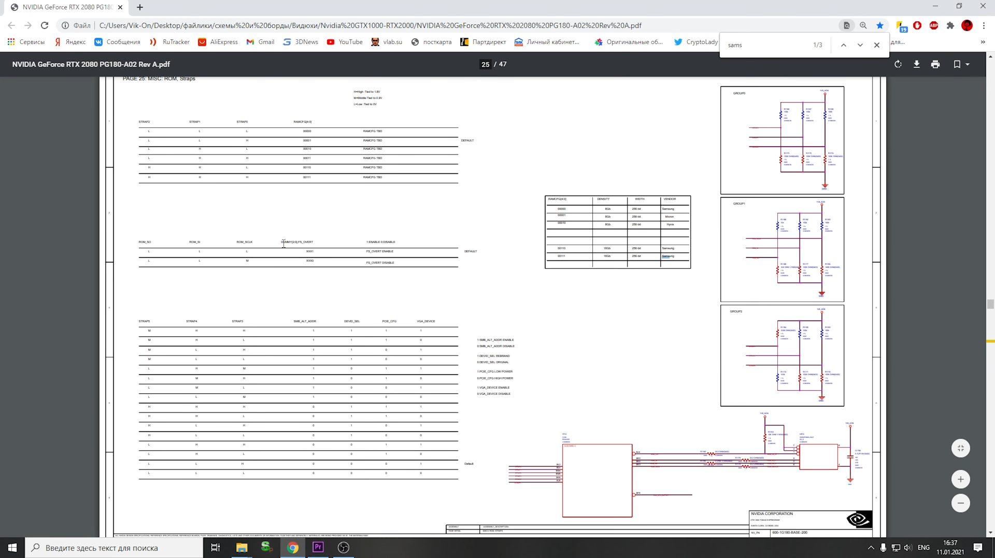Open the PDF bookmarks panel icon
Viewport: 995px width, 558px height.
[957, 64]
